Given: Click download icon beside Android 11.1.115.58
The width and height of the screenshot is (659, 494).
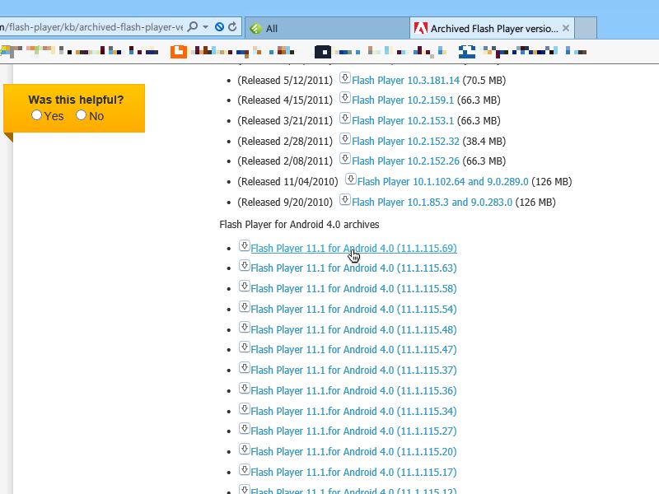Looking at the screenshot, I should 245,286.
